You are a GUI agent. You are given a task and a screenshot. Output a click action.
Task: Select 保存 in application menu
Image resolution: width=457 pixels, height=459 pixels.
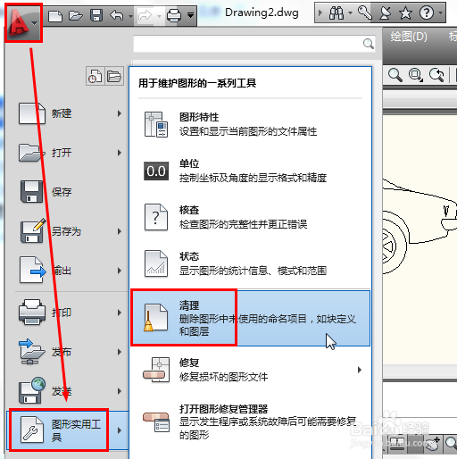click(70, 192)
